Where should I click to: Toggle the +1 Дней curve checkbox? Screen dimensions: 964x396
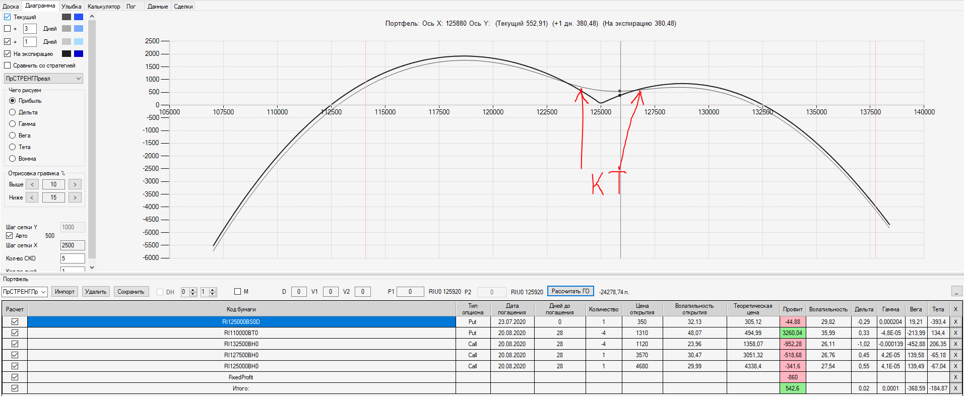pyautogui.click(x=8, y=42)
